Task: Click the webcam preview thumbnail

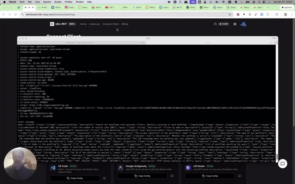Action: coord(20,163)
